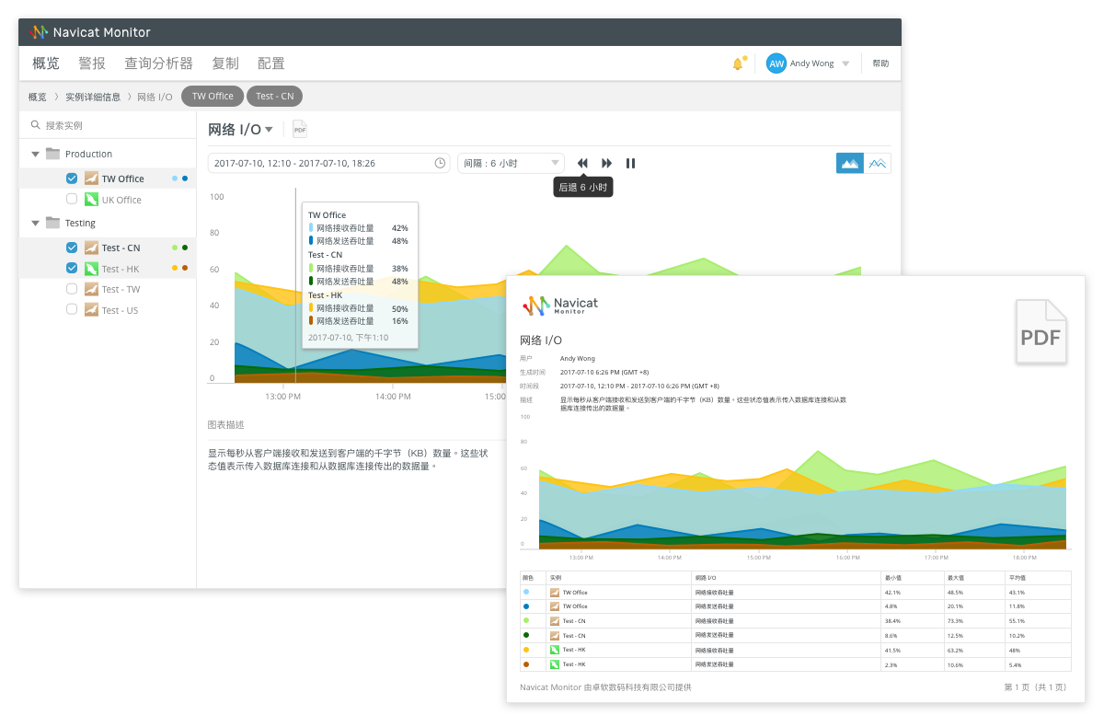The height and width of the screenshot is (727, 1104).
Task: Click the dark blue dot beside TW Office
Action: click(185, 179)
